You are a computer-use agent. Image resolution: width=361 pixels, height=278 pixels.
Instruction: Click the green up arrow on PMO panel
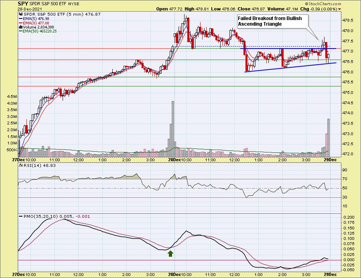(170, 254)
